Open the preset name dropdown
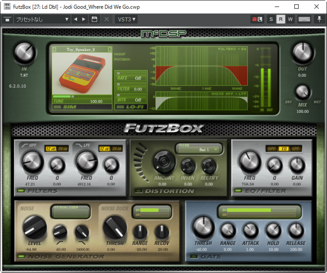Viewport: 327px width, 273px height. point(42,19)
